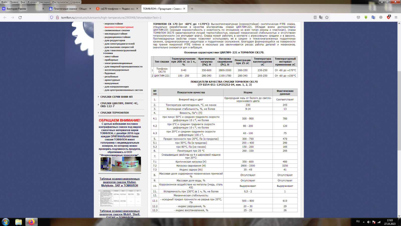The height and width of the screenshot is (226, 401).
Task: Open the hologram jar photo thumbnail
Action: pos(121,164)
